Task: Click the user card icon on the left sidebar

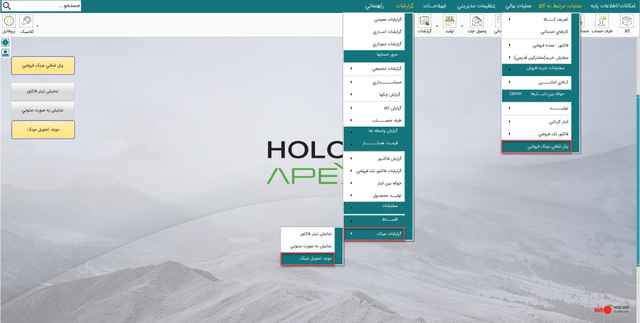Action: coord(5,52)
